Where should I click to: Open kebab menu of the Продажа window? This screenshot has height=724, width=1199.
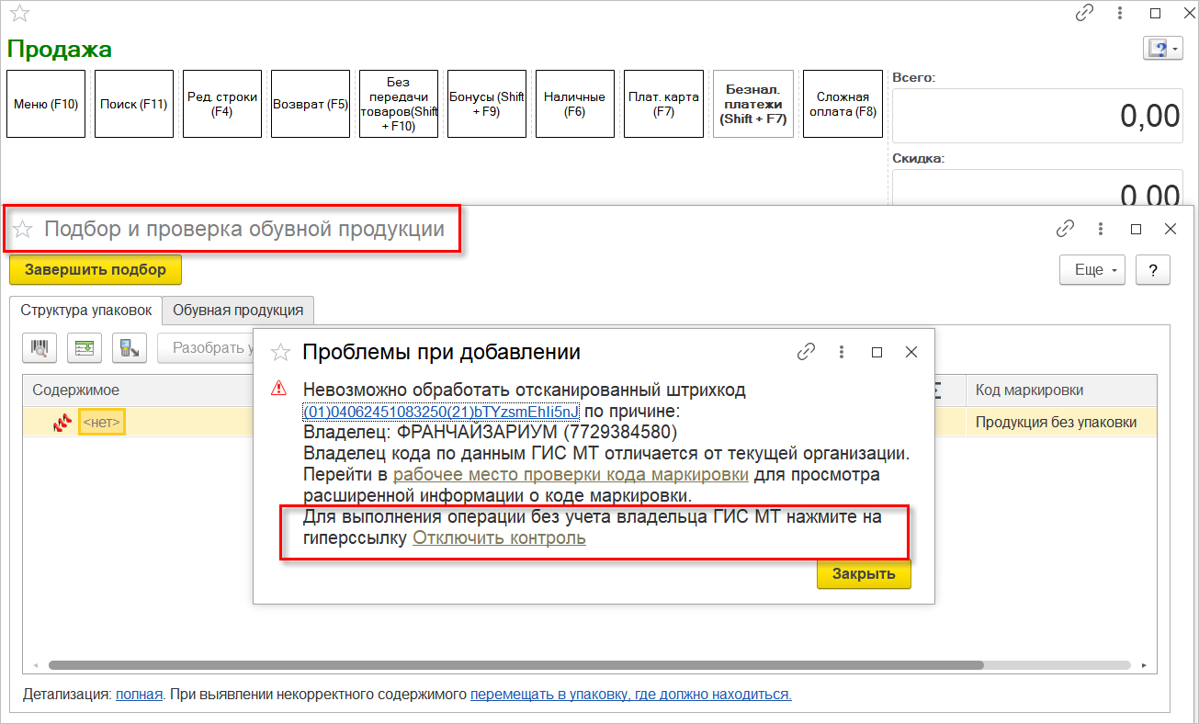1120,14
